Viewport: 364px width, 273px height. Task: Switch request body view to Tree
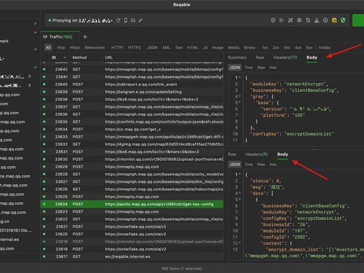pyautogui.click(x=248, y=67)
